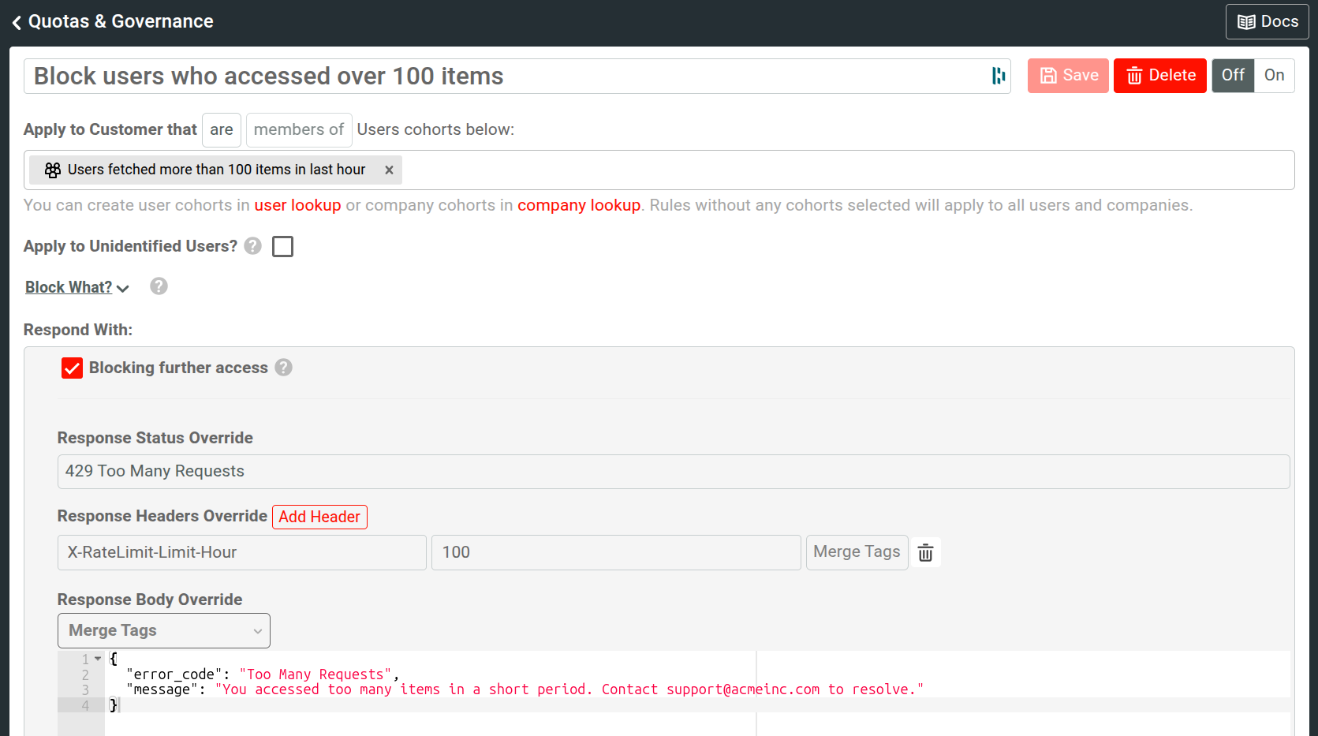Click the "error_code" line in editor
This screenshot has width=1318, height=736.
[263, 674]
